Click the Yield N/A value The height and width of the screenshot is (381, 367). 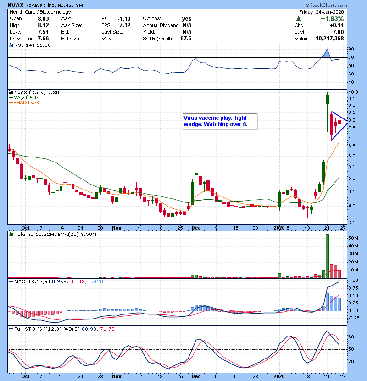click(x=187, y=32)
